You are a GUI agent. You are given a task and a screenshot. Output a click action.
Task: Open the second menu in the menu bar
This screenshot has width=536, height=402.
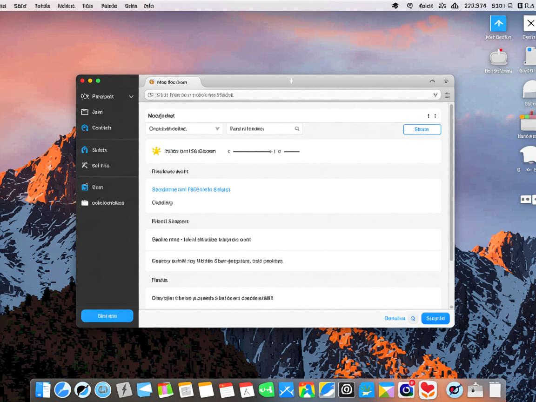pyautogui.click(x=42, y=6)
